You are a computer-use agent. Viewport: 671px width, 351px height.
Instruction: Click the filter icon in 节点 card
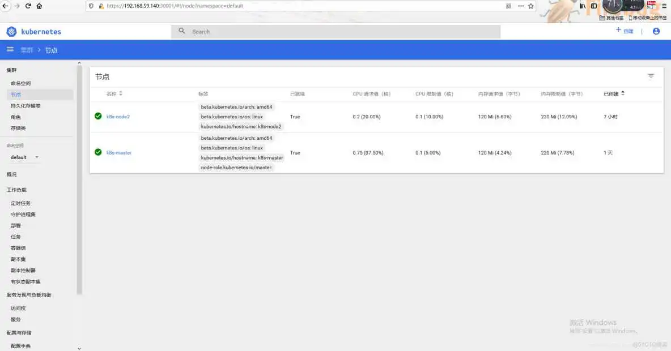tap(651, 76)
